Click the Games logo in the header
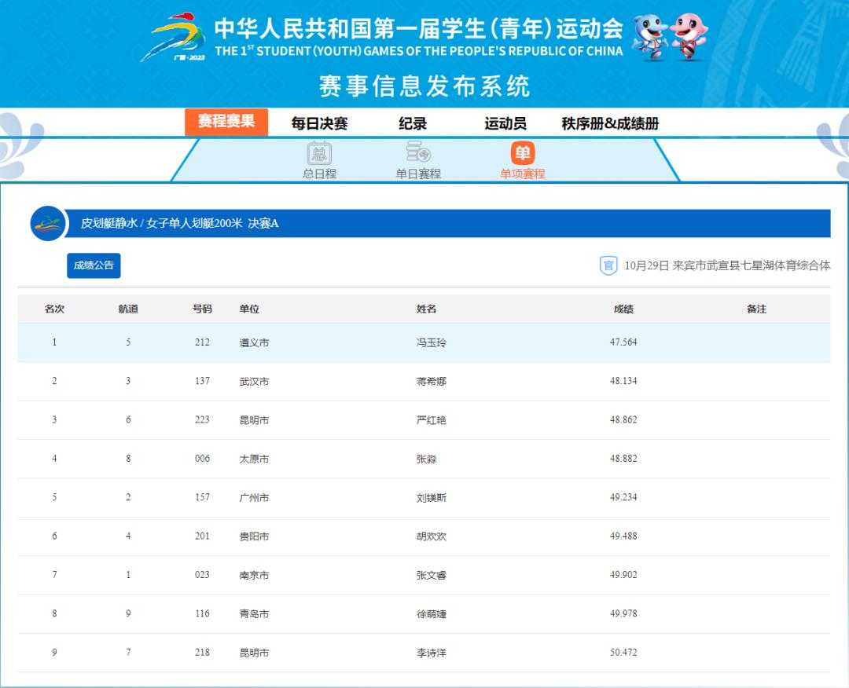This screenshot has width=849, height=688. pyautogui.click(x=173, y=38)
